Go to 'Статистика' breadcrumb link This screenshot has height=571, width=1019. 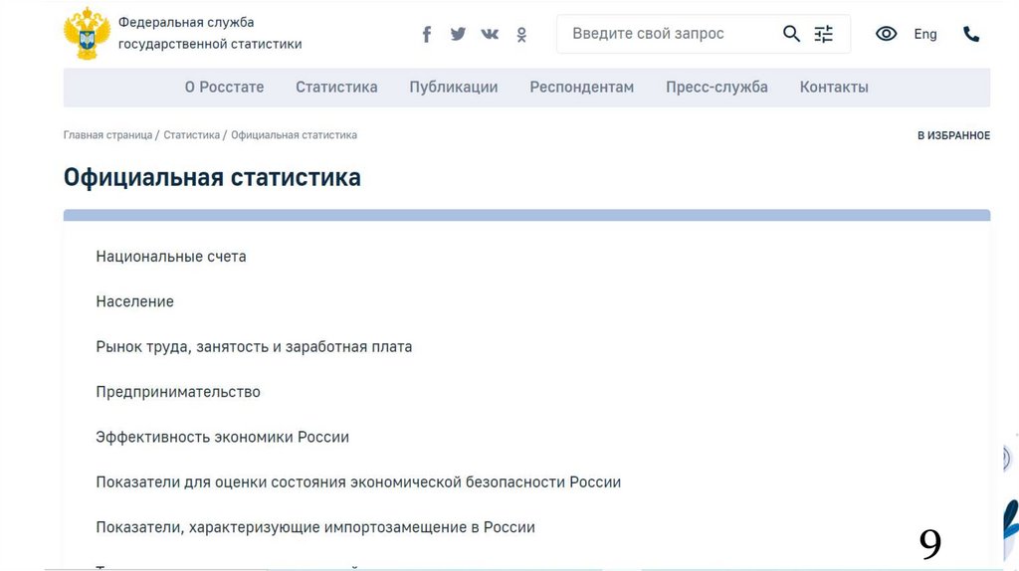192,135
